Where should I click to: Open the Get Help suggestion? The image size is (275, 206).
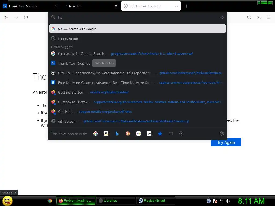pyautogui.click(x=137, y=111)
